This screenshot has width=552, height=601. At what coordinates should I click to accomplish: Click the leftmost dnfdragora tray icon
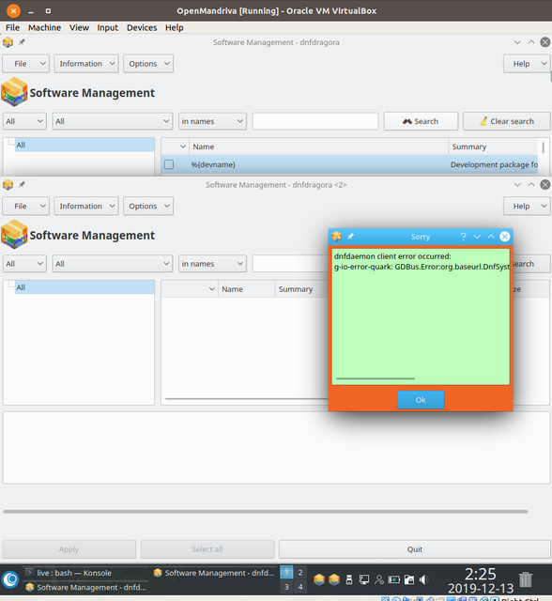319,579
